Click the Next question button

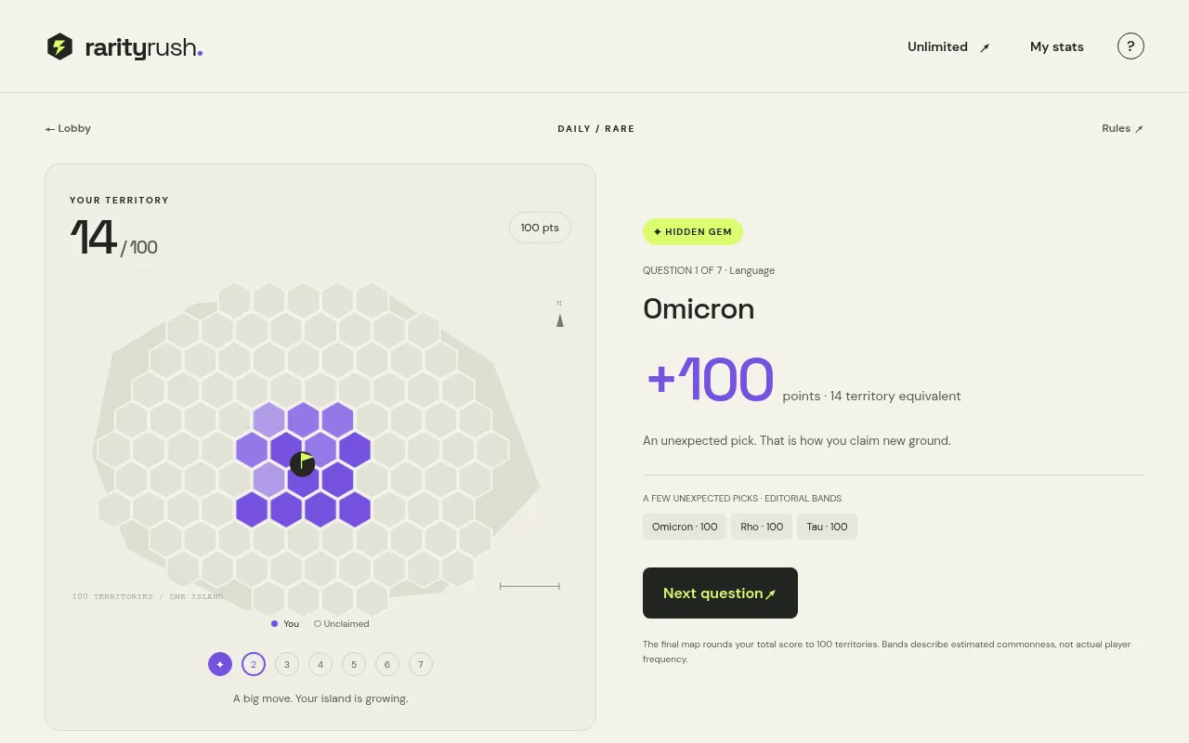[720, 593]
